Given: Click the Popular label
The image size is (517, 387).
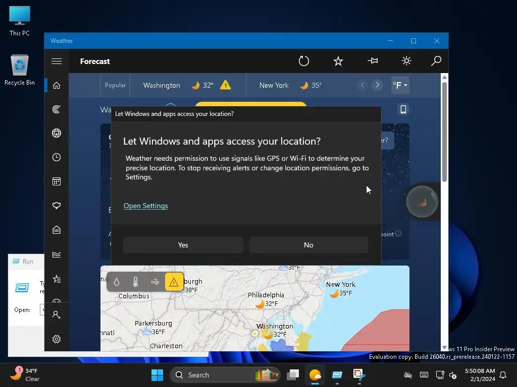Looking at the screenshot, I should pyautogui.click(x=115, y=85).
